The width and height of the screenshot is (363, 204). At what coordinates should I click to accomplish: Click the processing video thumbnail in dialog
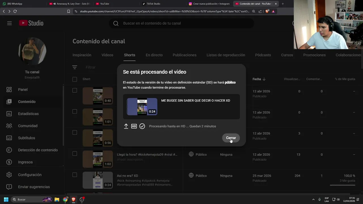(142, 107)
